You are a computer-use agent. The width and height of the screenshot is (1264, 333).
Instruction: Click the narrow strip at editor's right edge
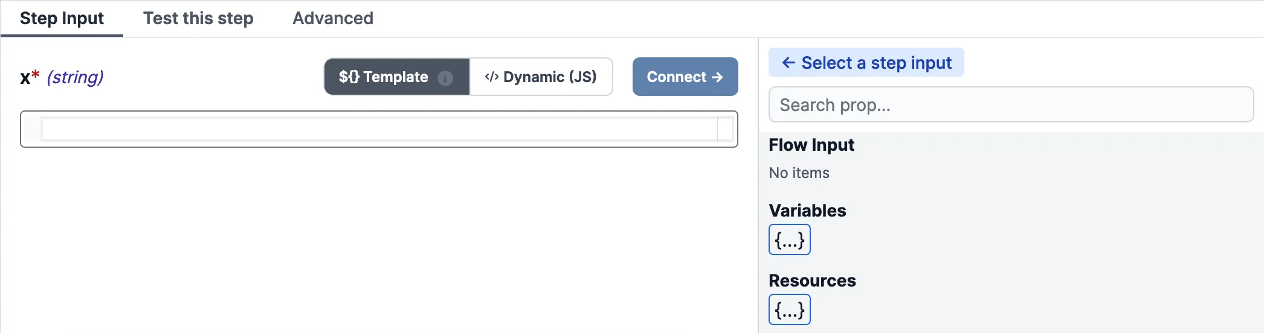click(x=725, y=129)
